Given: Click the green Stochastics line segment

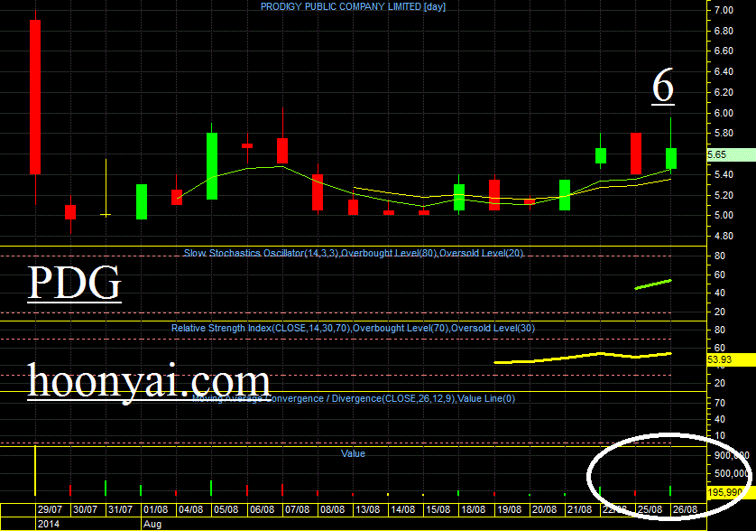Looking at the screenshot, I should coord(653,284).
